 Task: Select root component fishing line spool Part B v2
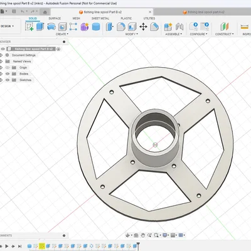tap(33, 49)
